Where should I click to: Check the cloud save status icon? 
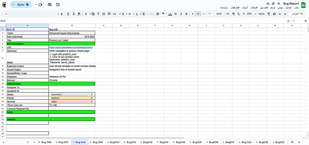[268, 3]
